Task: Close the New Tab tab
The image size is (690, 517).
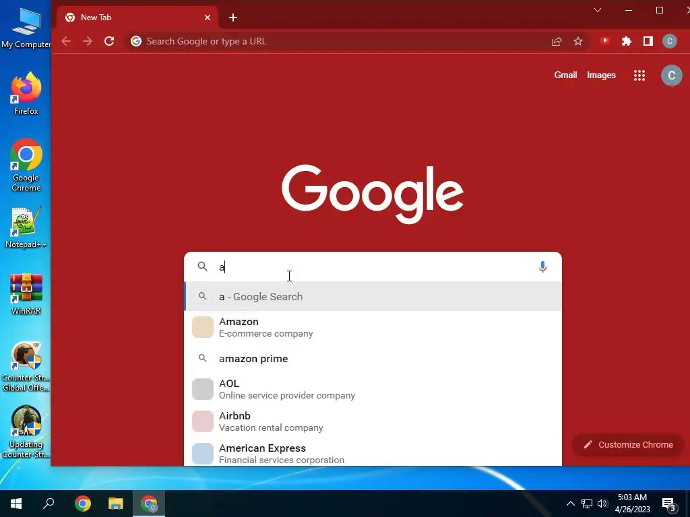Action: click(x=208, y=18)
